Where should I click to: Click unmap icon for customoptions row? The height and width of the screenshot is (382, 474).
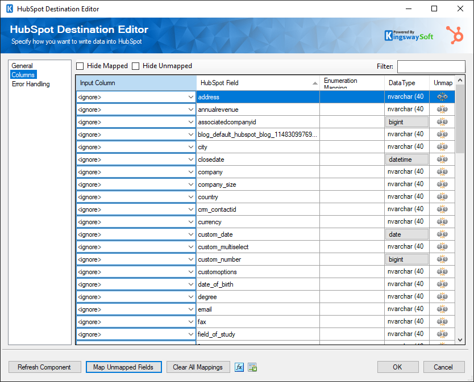tap(442, 272)
